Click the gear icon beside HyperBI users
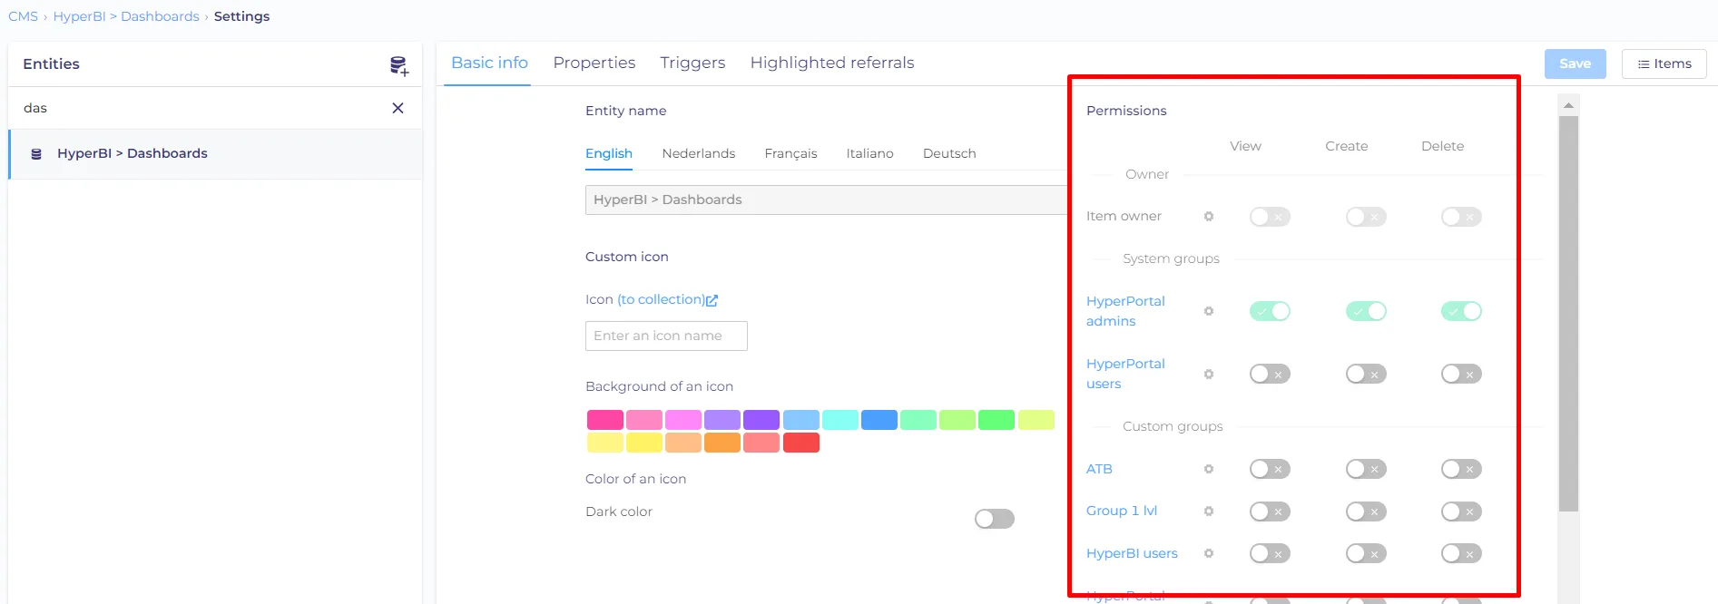 1209,553
